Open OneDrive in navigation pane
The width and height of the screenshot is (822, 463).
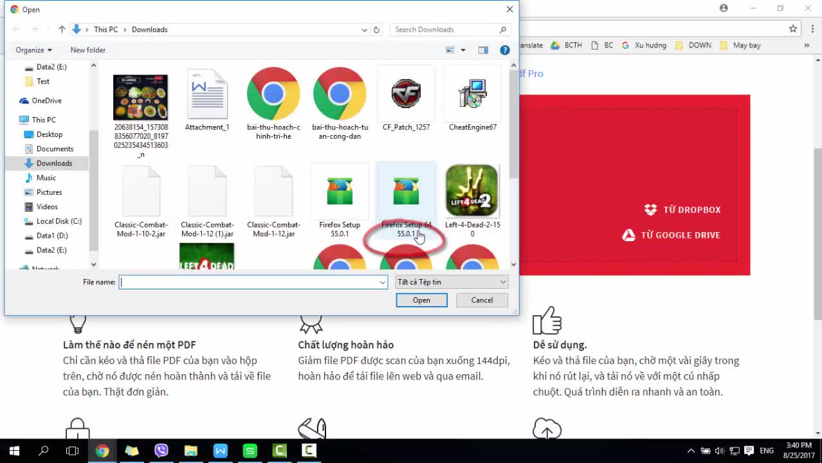tap(46, 101)
